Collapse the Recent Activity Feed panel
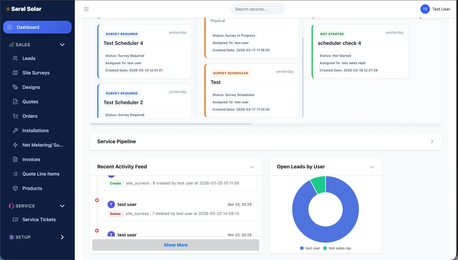The height and width of the screenshot is (260, 458). pos(252,167)
